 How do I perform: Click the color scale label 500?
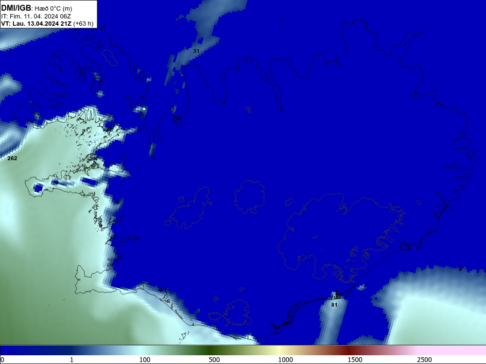pyautogui.click(x=214, y=360)
